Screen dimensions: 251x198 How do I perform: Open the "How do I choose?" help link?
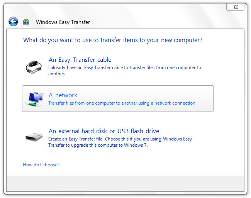point(41,165)
